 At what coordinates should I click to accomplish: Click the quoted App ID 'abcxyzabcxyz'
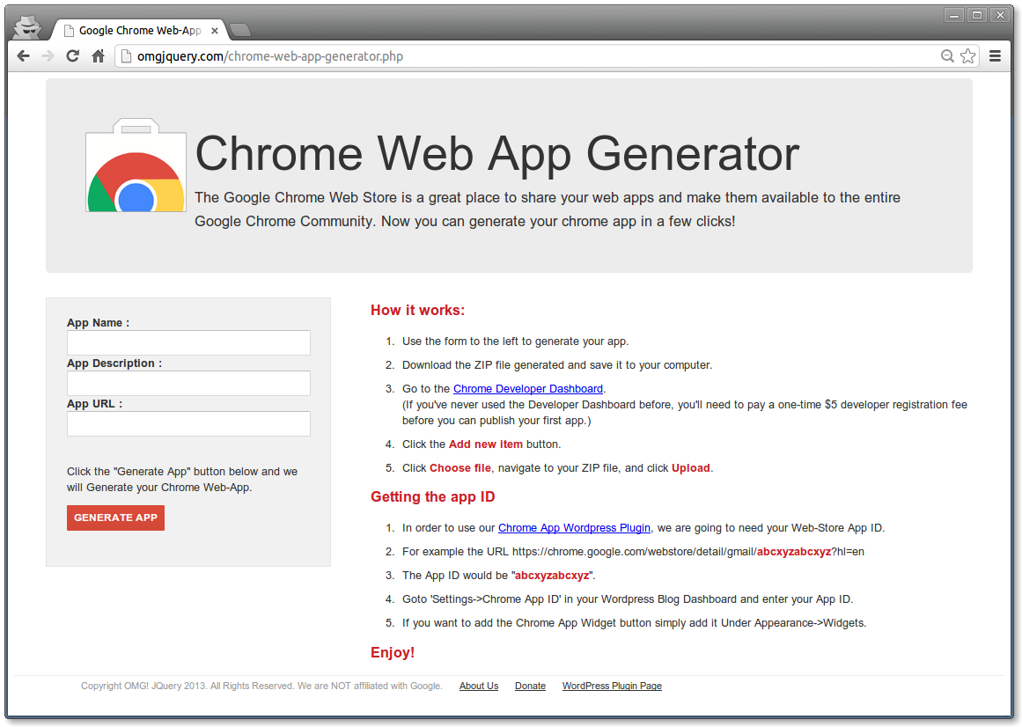point(552,576)
